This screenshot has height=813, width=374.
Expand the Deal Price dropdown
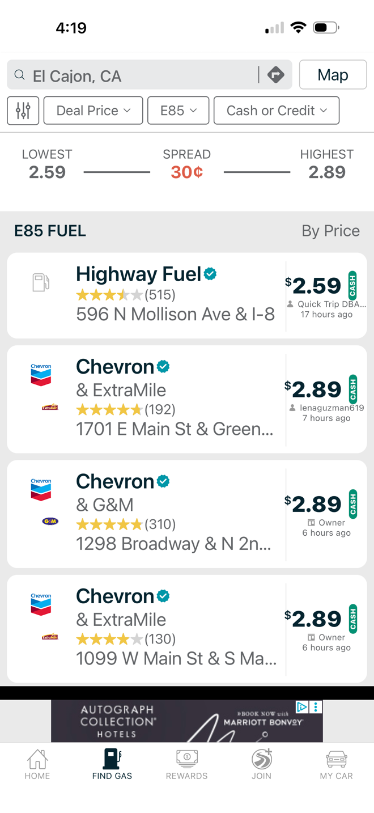[93, 111]
